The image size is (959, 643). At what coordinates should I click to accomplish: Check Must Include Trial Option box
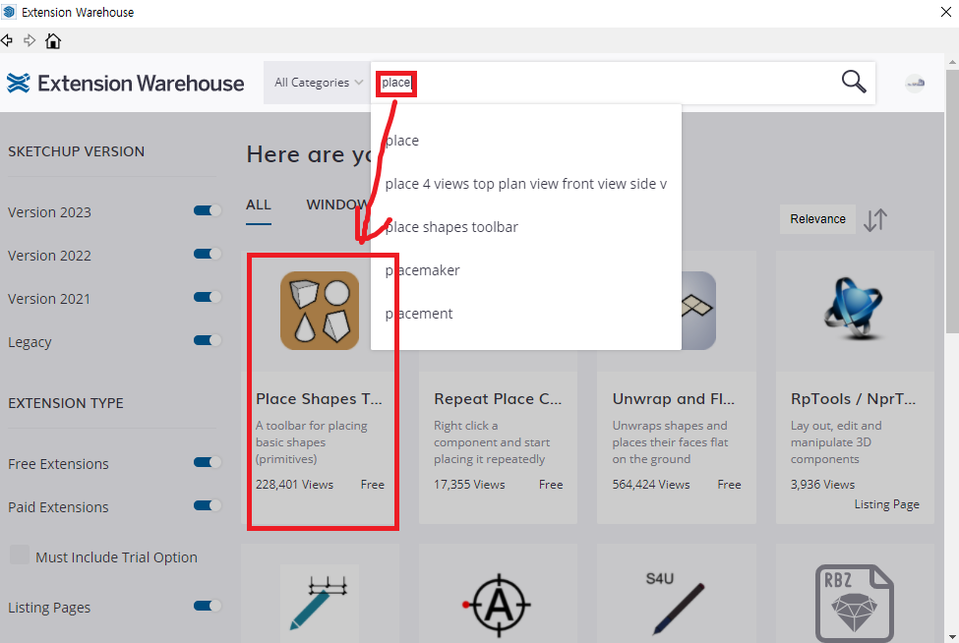pos(20,555)
